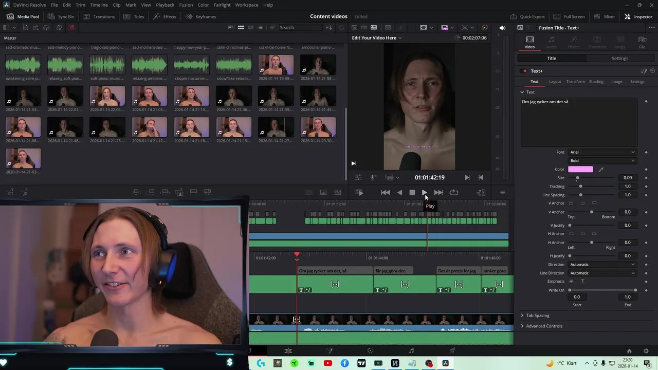Screen dimensions: 658x370
Task: Go to the previous edit point
Action: (x=481, y=177)
